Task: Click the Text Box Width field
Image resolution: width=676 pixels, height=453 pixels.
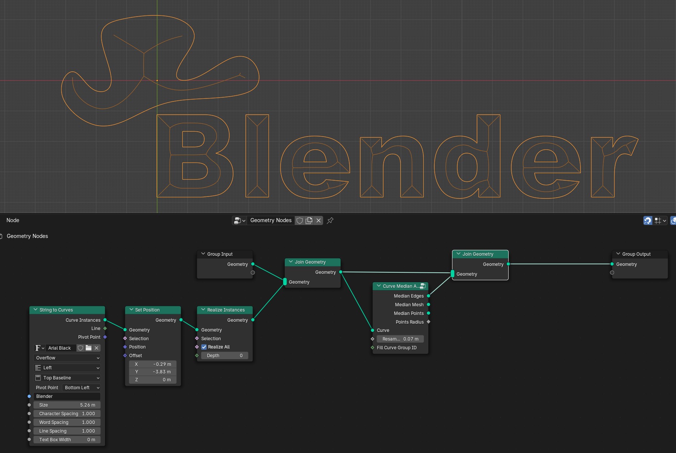Action: tap(67, 440)
